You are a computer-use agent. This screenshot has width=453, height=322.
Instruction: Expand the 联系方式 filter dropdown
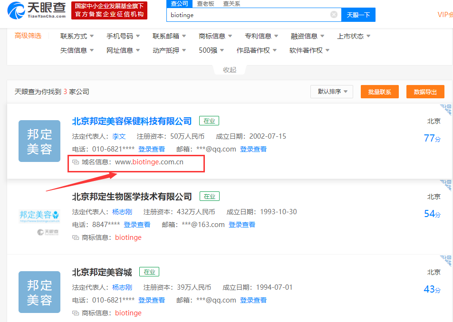[77, 36]
